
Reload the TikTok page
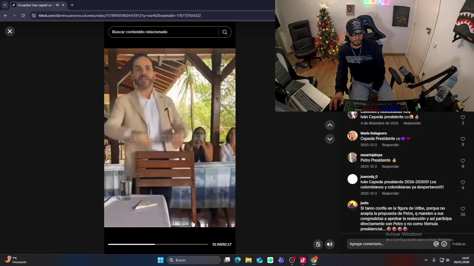pos(23,16)
